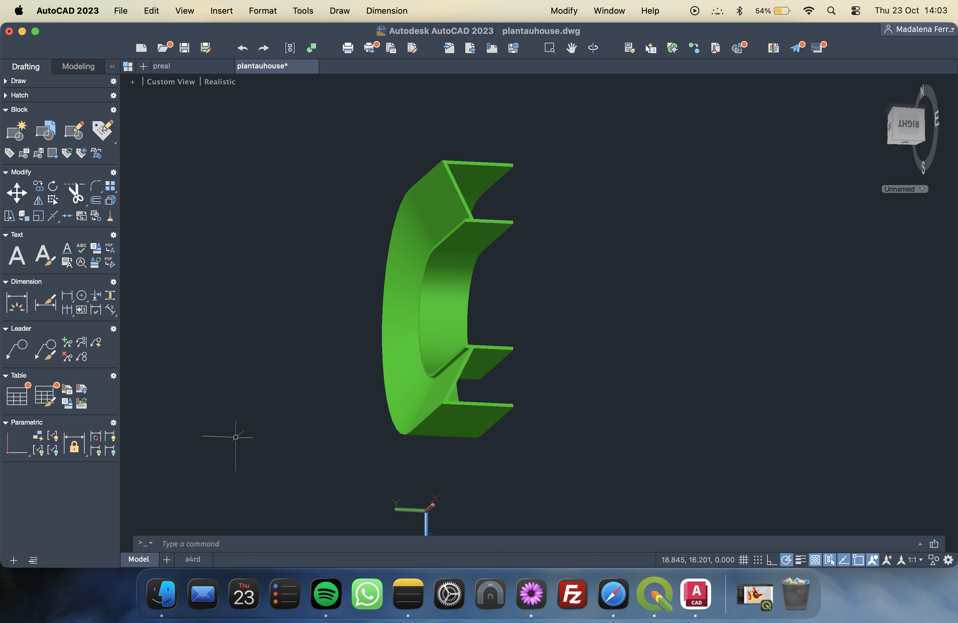Expand the Draw panel section
Viewport: 958px width, 623px height.
click(x=6, y=81)
